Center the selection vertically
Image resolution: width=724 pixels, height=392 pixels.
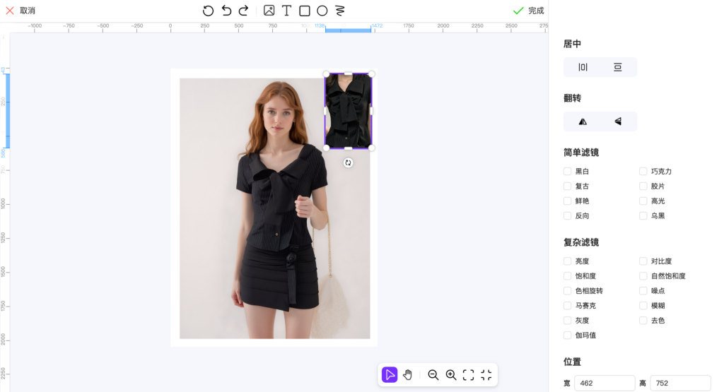click(617, 67)
